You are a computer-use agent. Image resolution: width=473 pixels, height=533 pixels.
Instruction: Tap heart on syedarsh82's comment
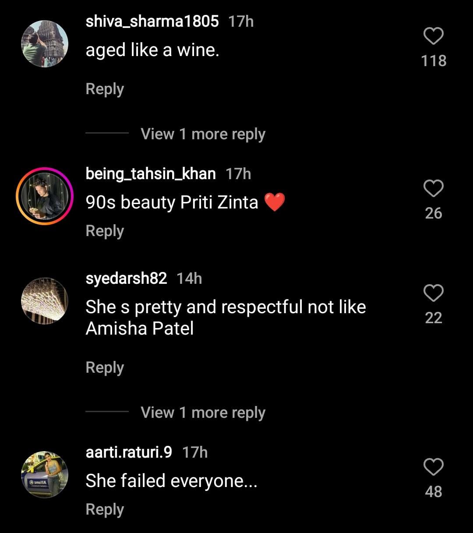click(x=433, y=293)
